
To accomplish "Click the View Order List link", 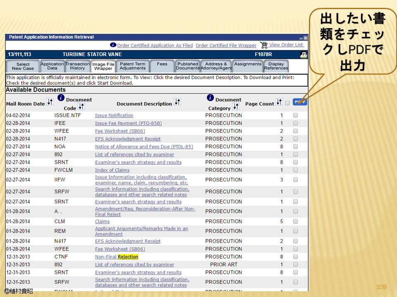I will [x=286, y=45].
